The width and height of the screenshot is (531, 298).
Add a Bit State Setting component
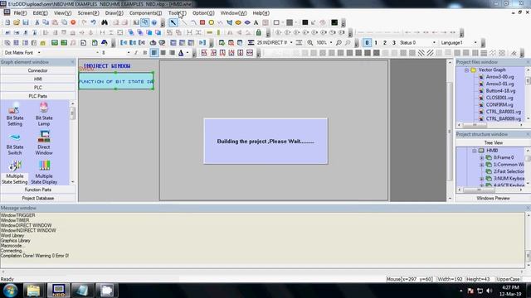(15, 114)
